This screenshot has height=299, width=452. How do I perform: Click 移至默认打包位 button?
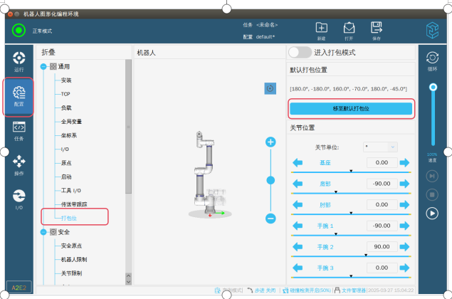(x=350, y=108)
